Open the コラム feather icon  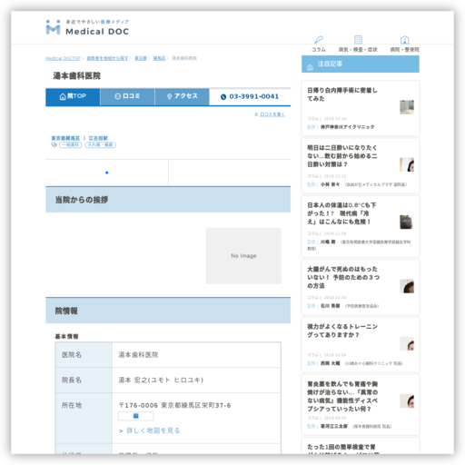[x=319, y=40]
